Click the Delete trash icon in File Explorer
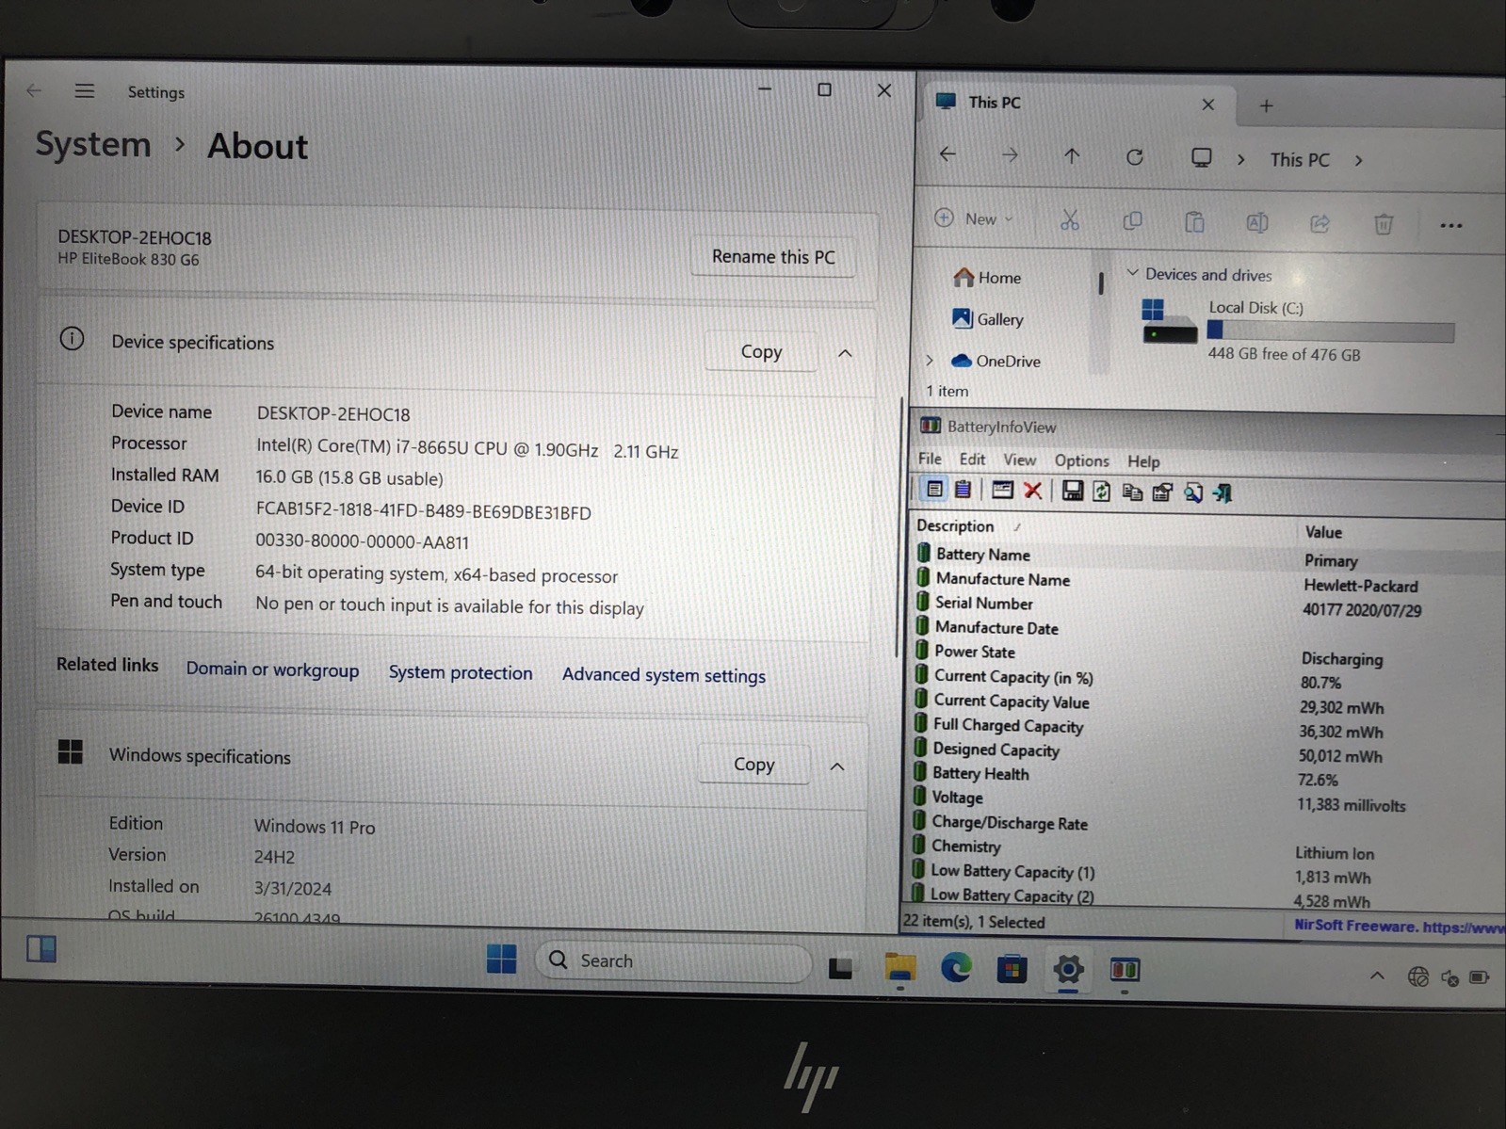 coord(1383,224)
